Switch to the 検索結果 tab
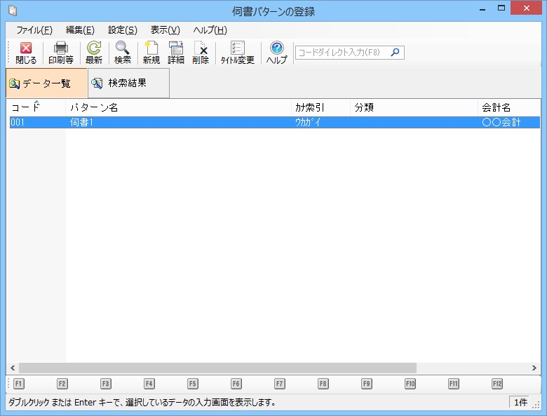The height and width of the screenshot is (416, 547). (x=128, y=83)
